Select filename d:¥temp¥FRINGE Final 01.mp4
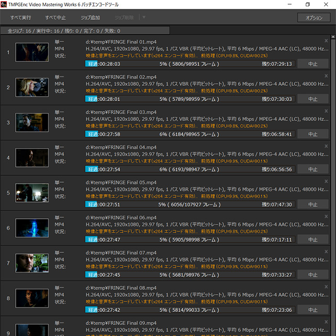 click(121, 42)
